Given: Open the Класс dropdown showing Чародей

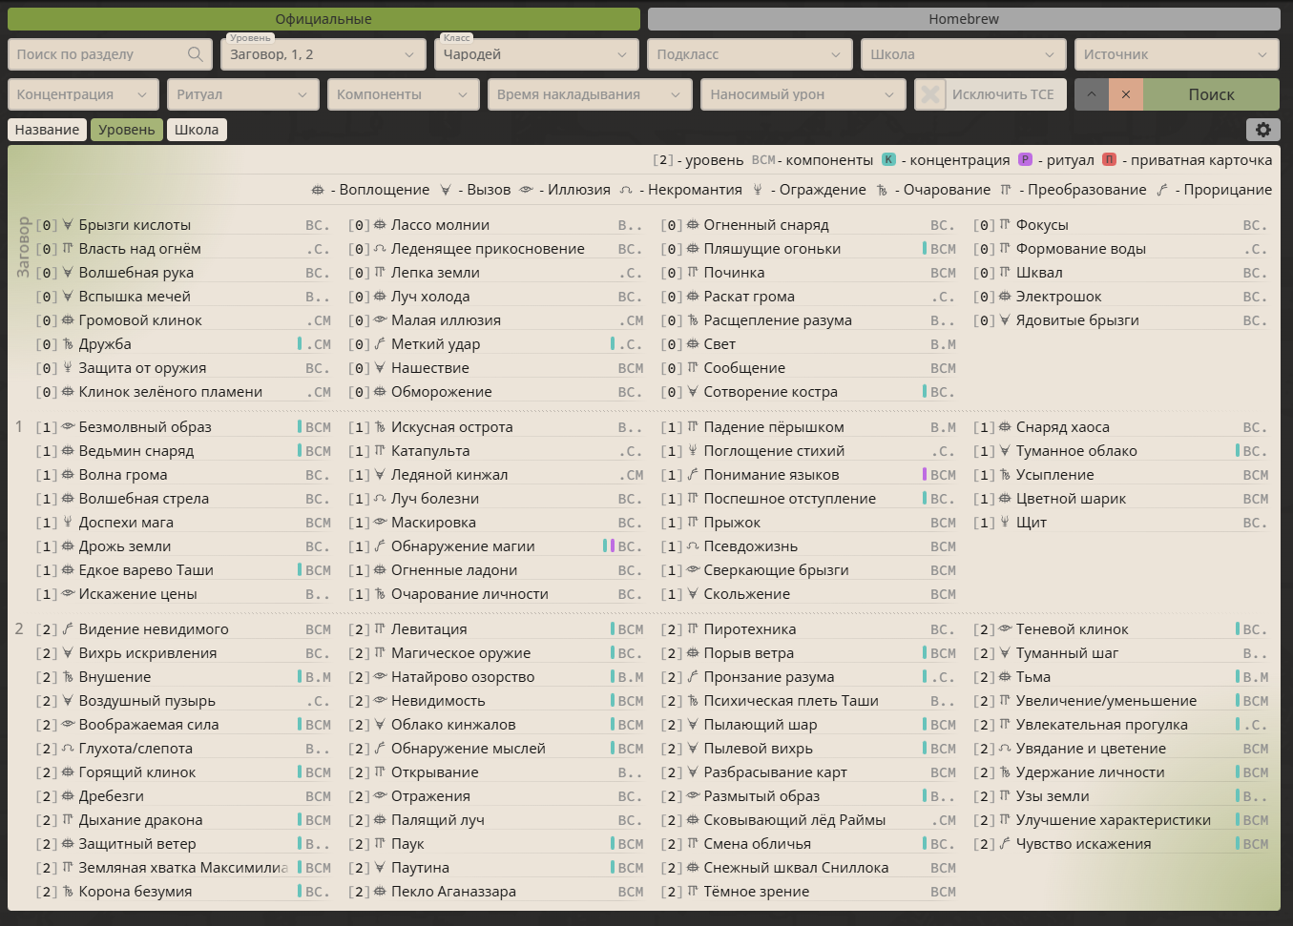Looking at the screenshot, I should tap(536, 54).
